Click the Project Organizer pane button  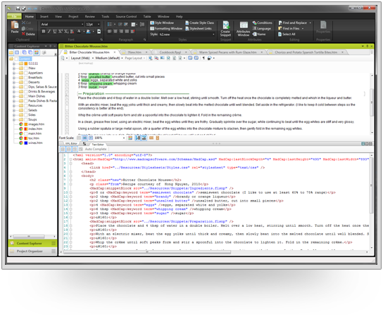pos(32,251)
